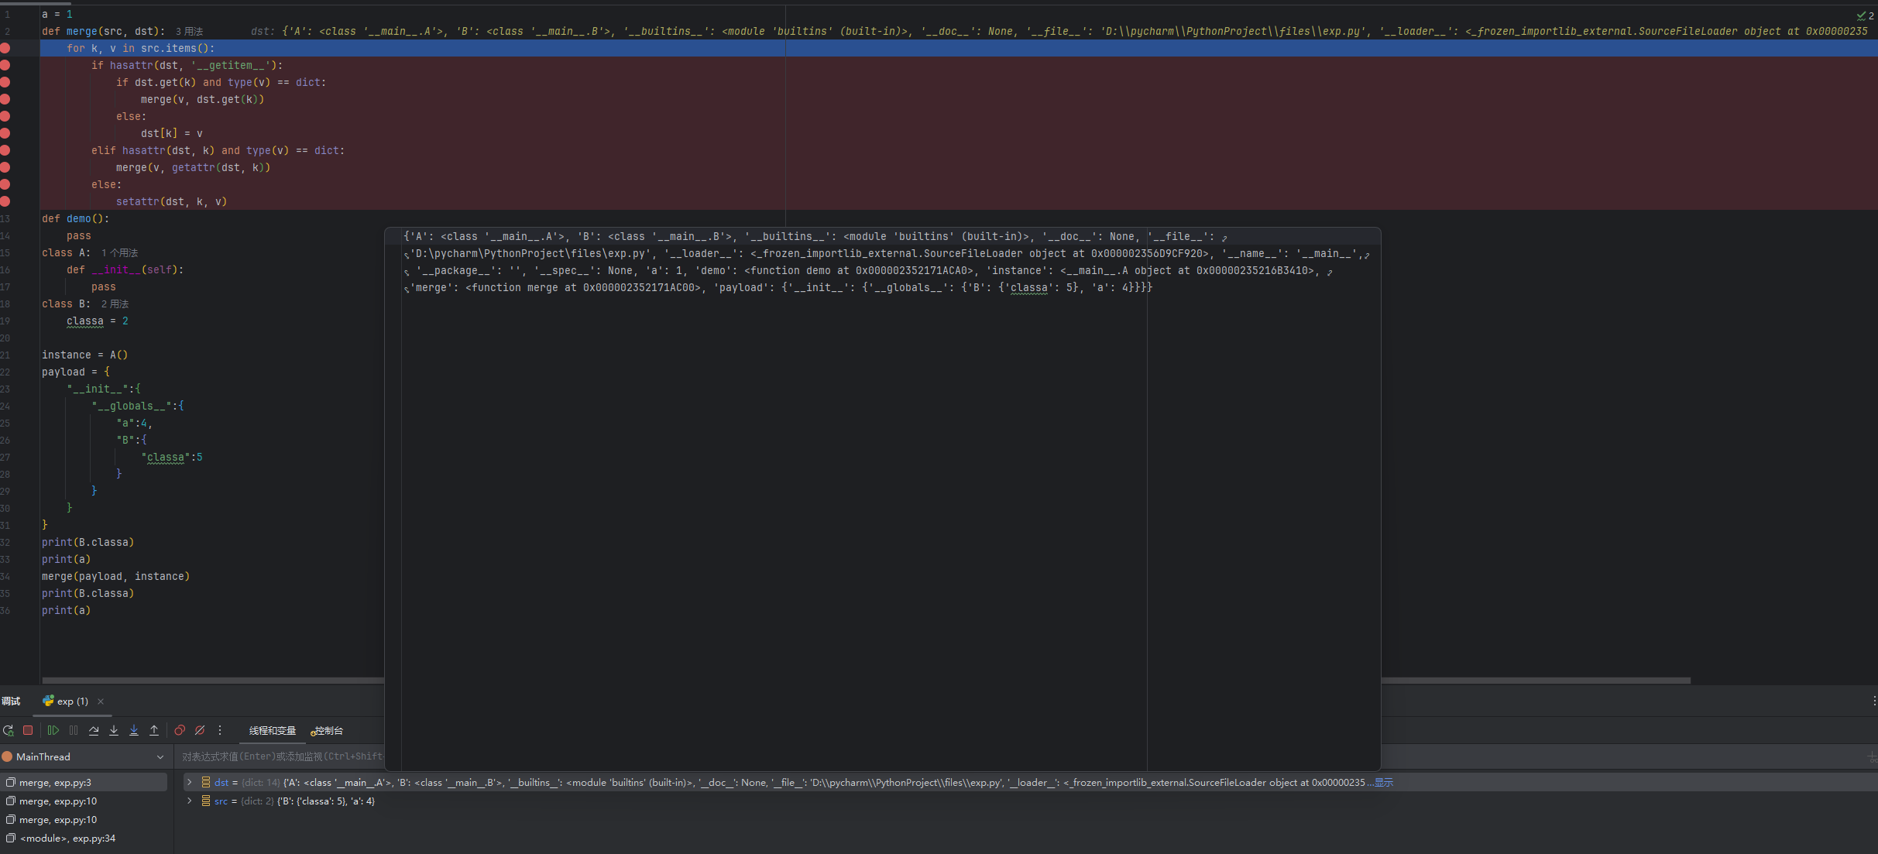Click the Step Over icon
This screenshot has width=1878, height=854.
(x=94, y=730)
